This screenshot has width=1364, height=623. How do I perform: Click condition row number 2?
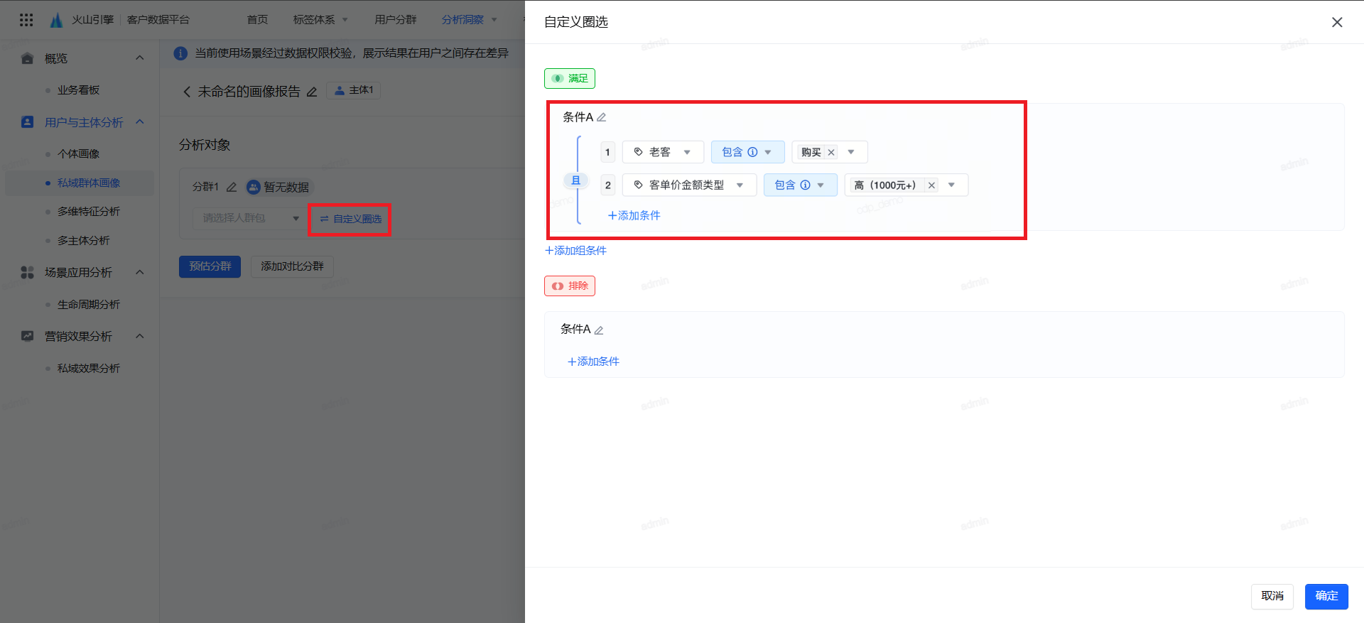(x=607, y=185)
